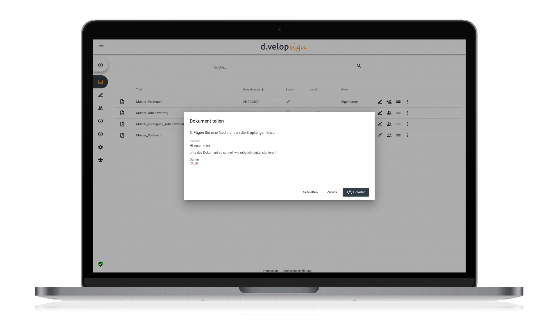This screenshot has height=321, width=558.
Task: Open the hamburger menu in header
Action: (x=101, y=47)
